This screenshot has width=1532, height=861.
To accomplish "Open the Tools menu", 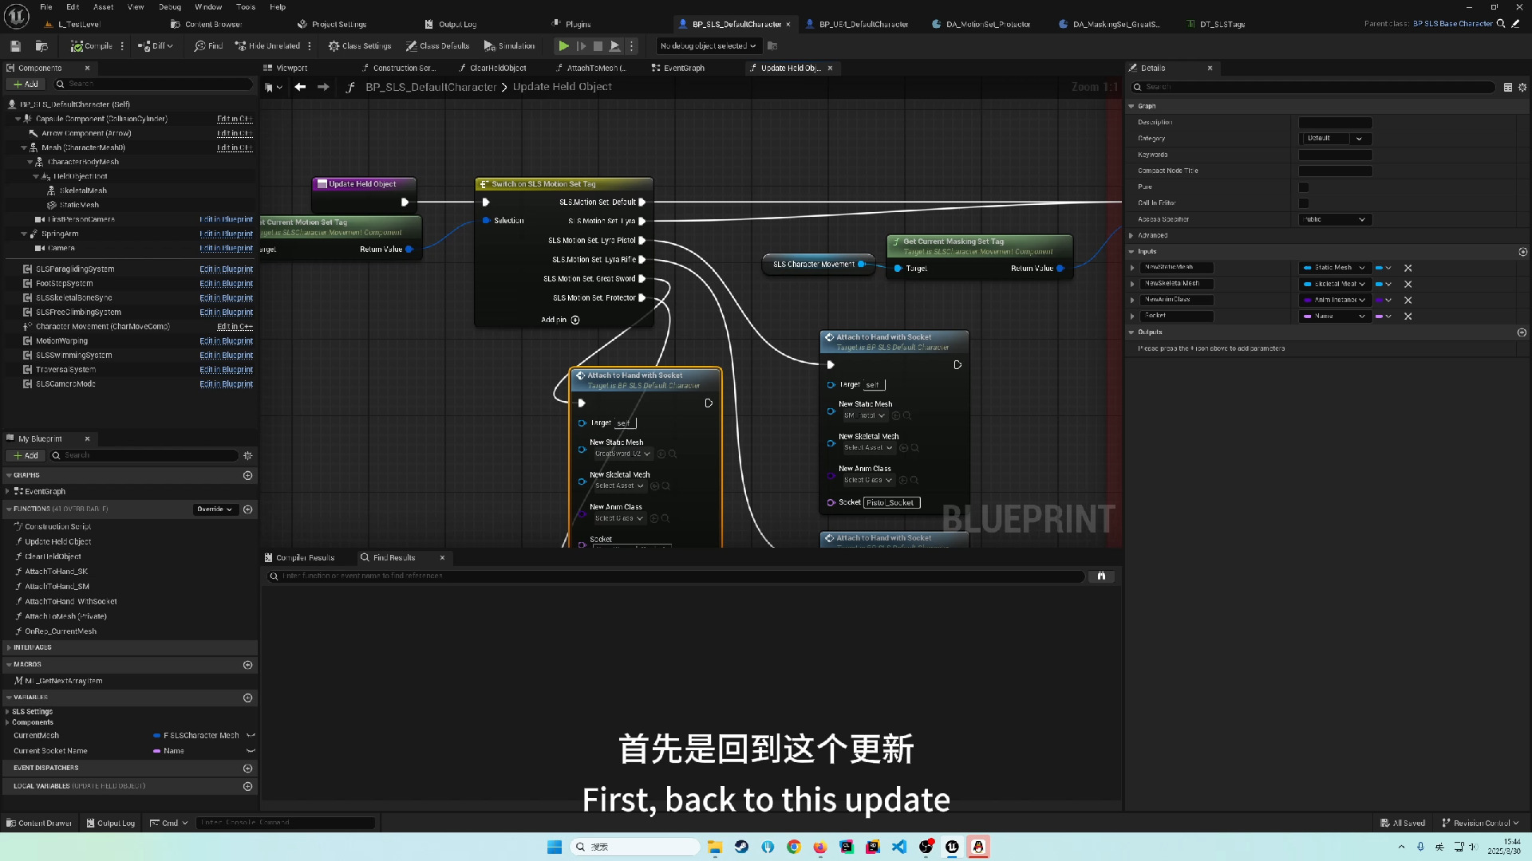I will click(246, 7).
